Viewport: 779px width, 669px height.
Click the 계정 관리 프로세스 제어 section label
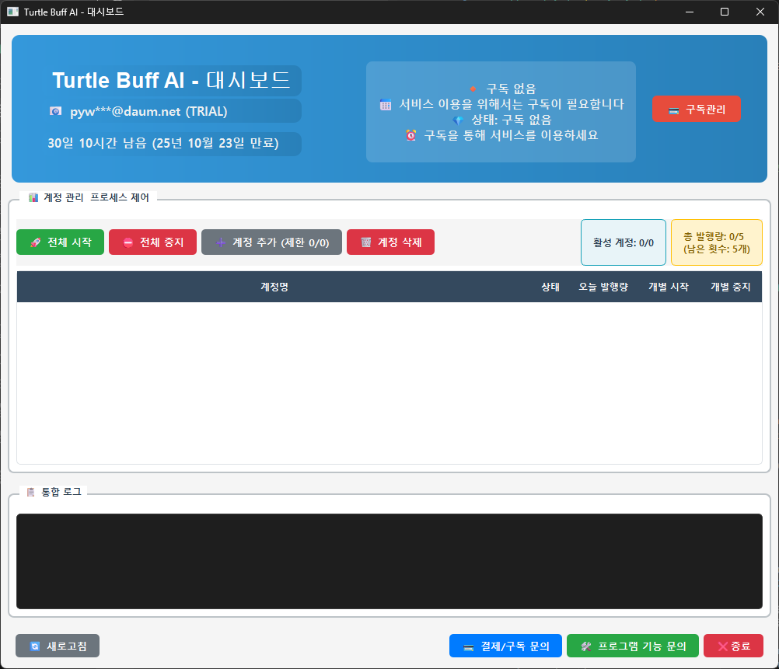[96, 197]
